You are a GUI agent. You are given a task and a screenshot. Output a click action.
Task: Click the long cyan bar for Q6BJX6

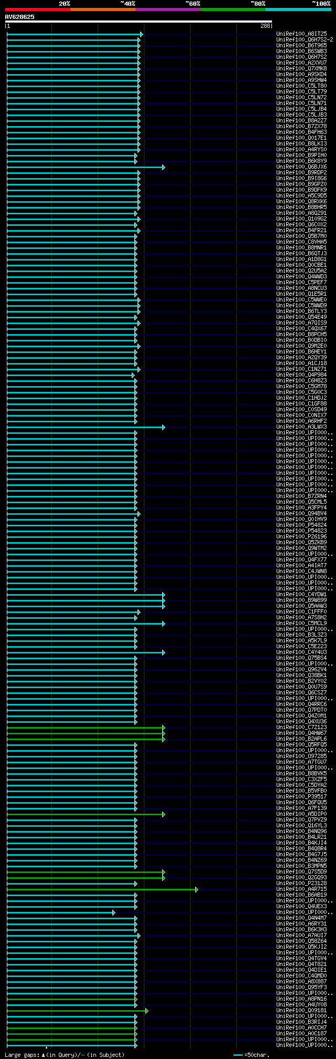86,168
